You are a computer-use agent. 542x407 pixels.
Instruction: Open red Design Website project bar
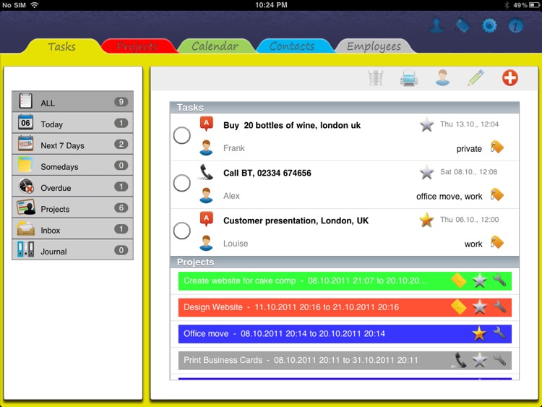tap(345, 307)
